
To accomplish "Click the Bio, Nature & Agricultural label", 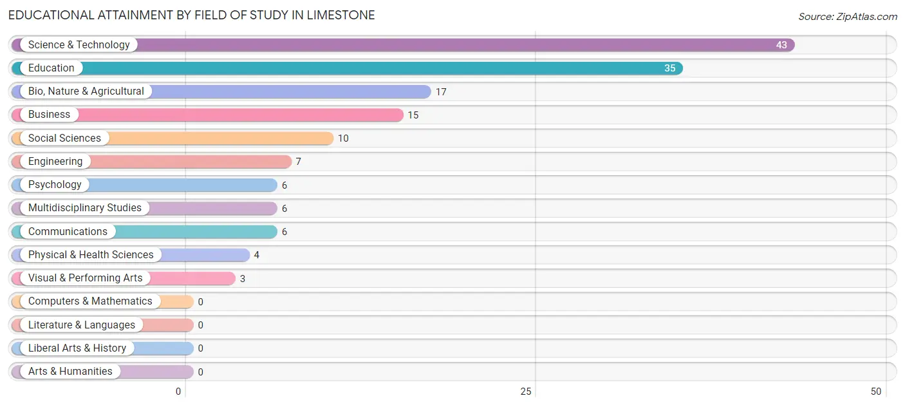I will [86, 91].
